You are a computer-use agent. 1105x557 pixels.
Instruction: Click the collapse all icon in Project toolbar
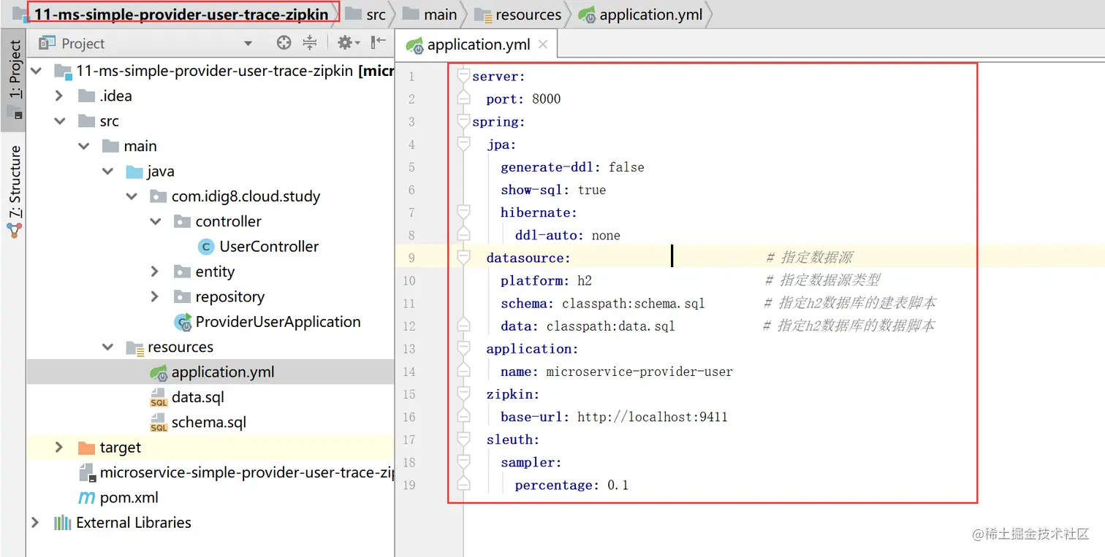pos(310,43)
